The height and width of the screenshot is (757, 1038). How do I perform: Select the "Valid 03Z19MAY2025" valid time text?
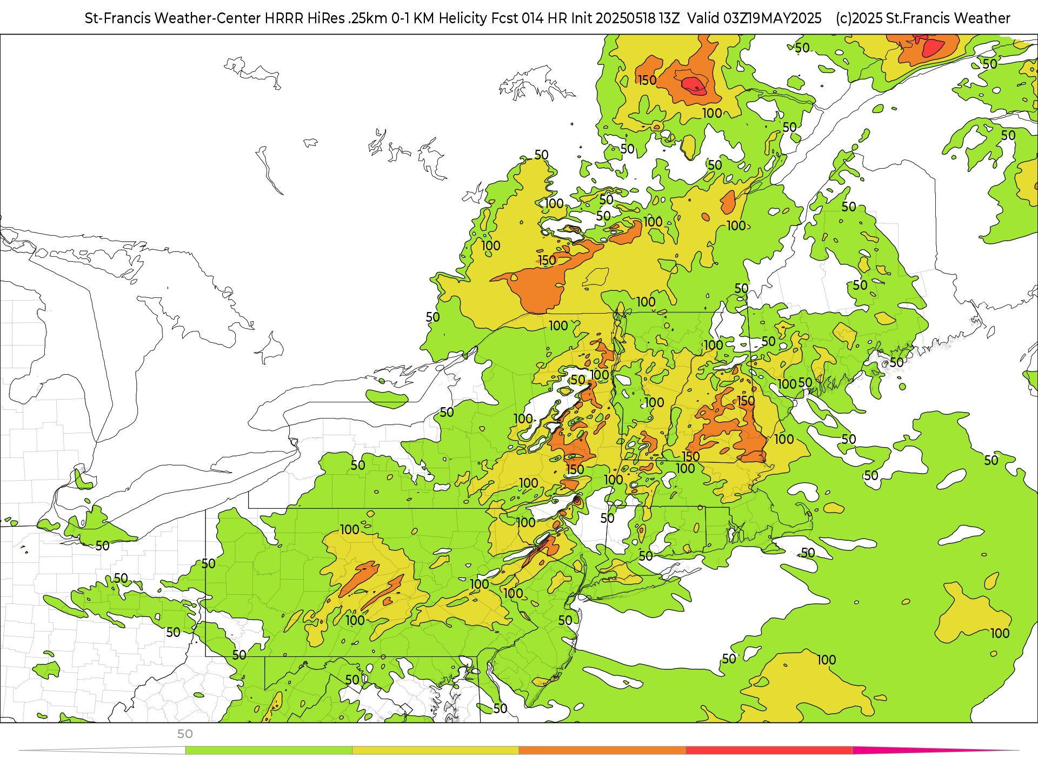[x=754, y=18]
